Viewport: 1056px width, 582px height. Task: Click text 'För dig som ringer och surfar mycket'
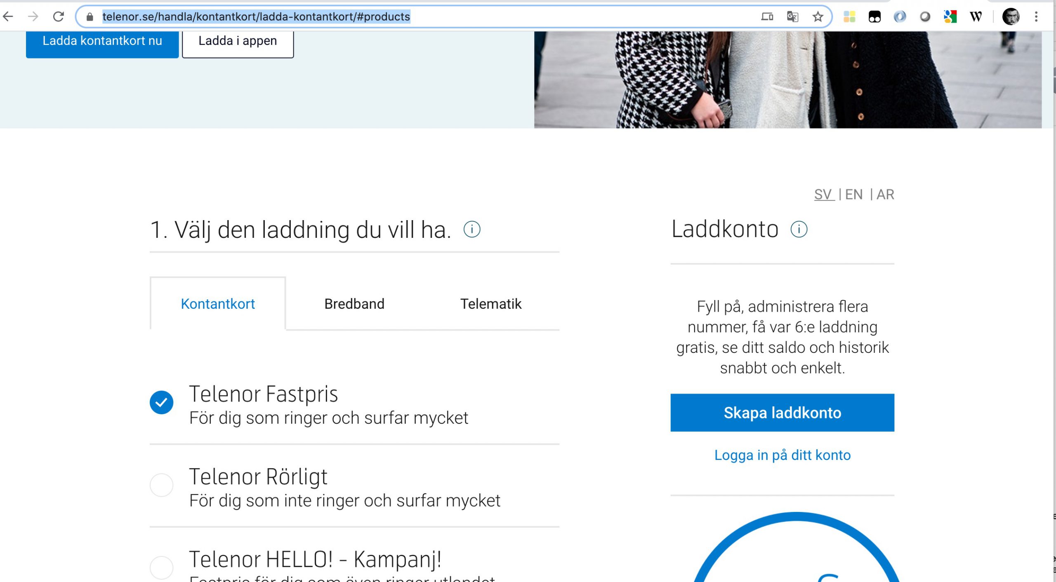click(x=329, y=418)
